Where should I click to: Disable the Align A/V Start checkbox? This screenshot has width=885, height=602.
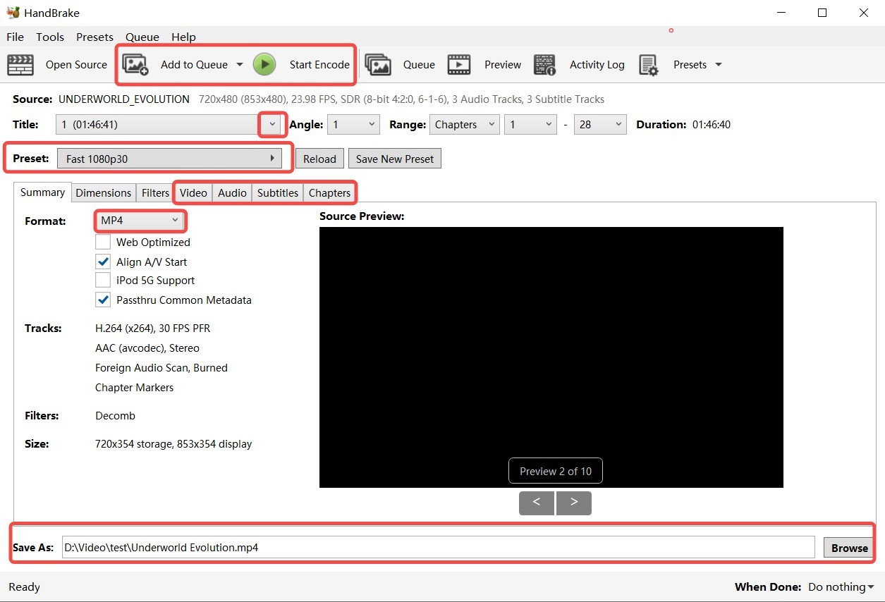pos(102,262)
